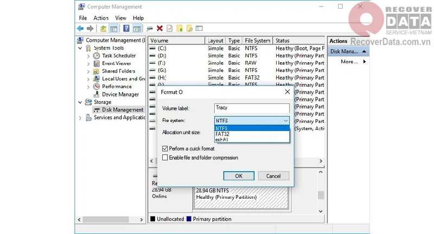Viewport: 434px width, 234px height.
Task: Click disk view scroll up arrow
Action: [321, 172]
